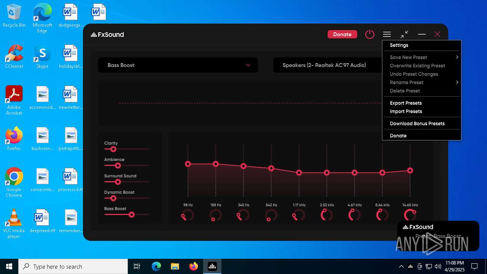Open the Recycle Bin desktop icon
The width and height of the screenshot is (487, 274).
tap(14, 16)
